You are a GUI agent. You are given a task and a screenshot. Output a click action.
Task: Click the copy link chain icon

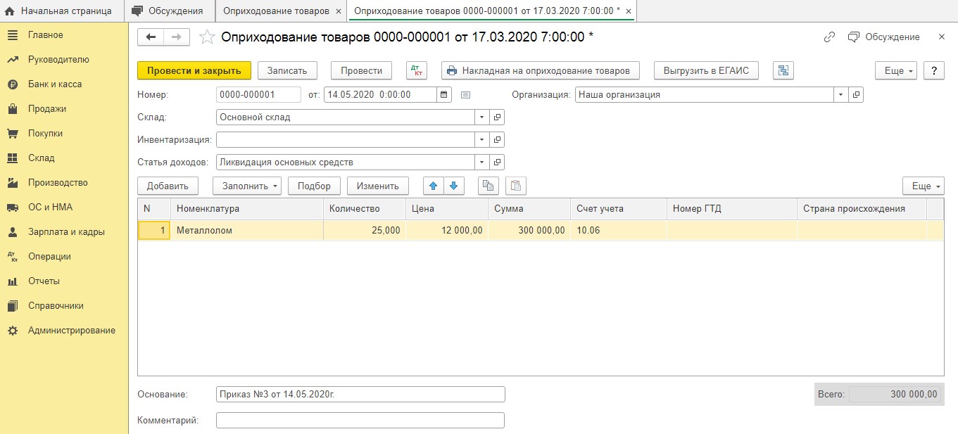pos(829,37)
